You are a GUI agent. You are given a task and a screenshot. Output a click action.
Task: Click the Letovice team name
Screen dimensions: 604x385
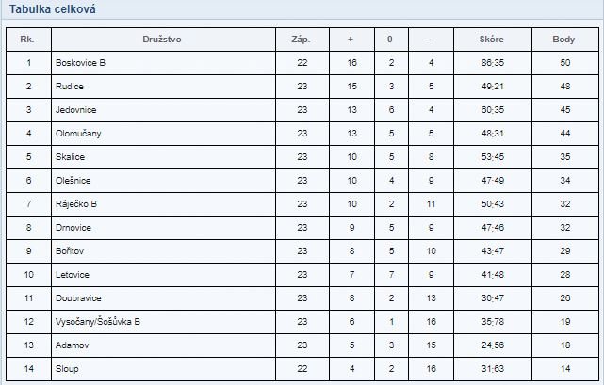pyautogui.click(x=73, y=275)
